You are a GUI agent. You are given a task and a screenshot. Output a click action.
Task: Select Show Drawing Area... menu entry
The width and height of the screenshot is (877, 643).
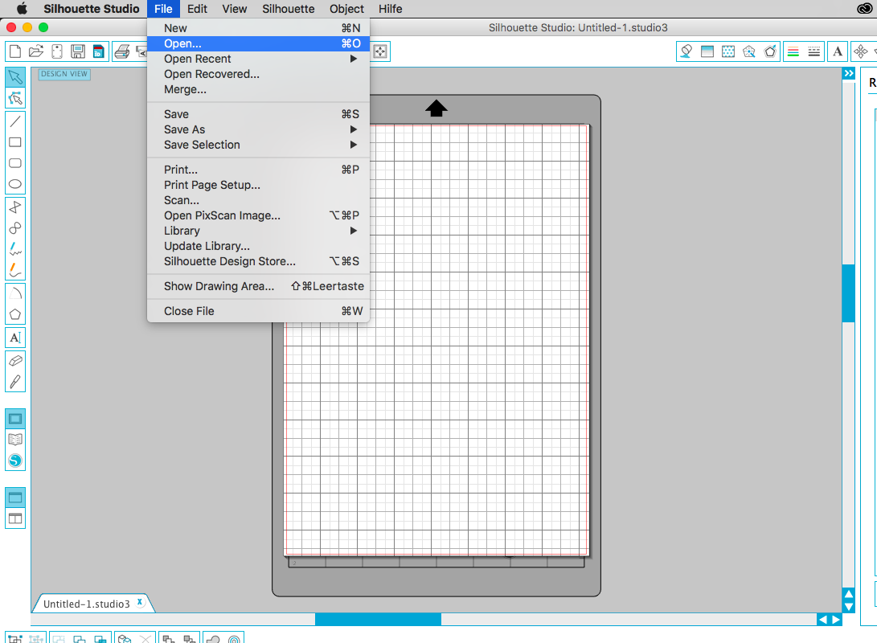(258, 285)
